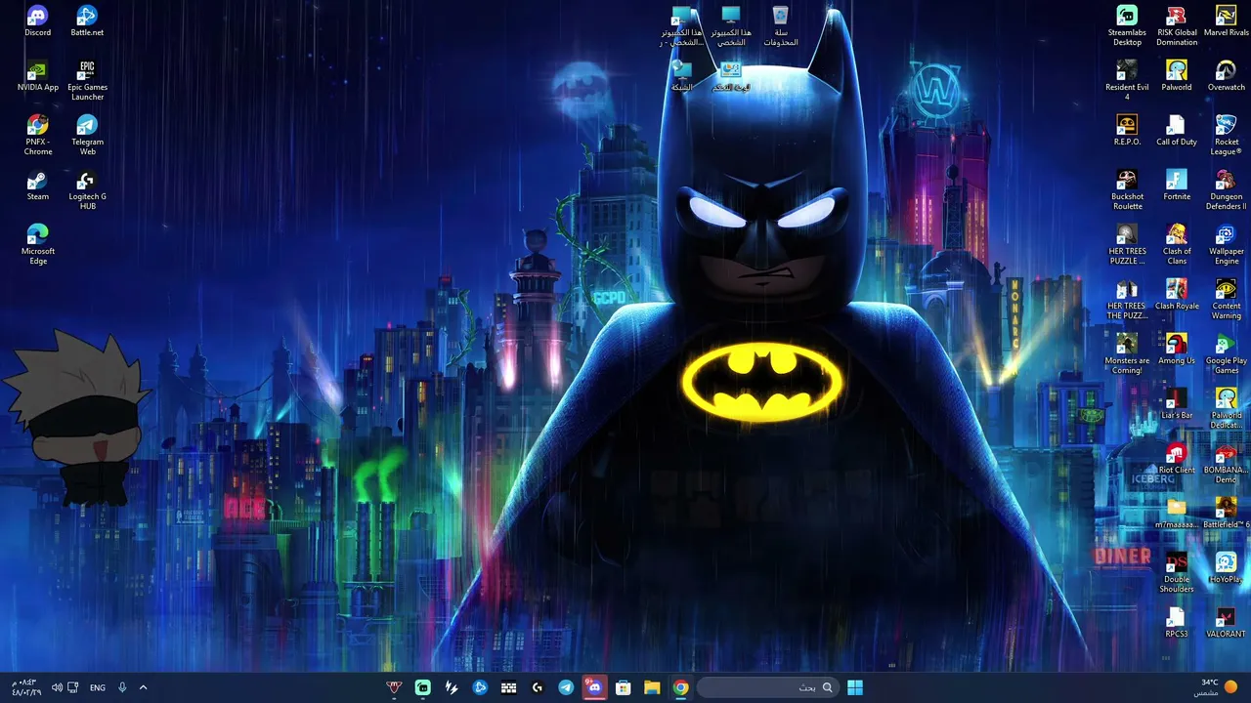Select the Microsoft Edge desktop icon

coord(37,244)
